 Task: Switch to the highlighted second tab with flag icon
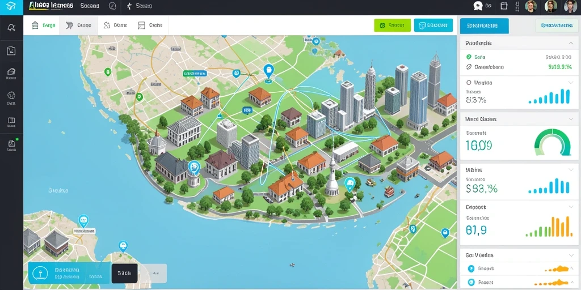point(78,25)
